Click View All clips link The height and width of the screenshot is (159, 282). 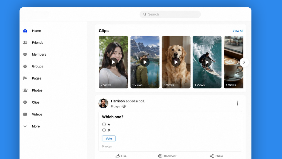click(238, 31)
